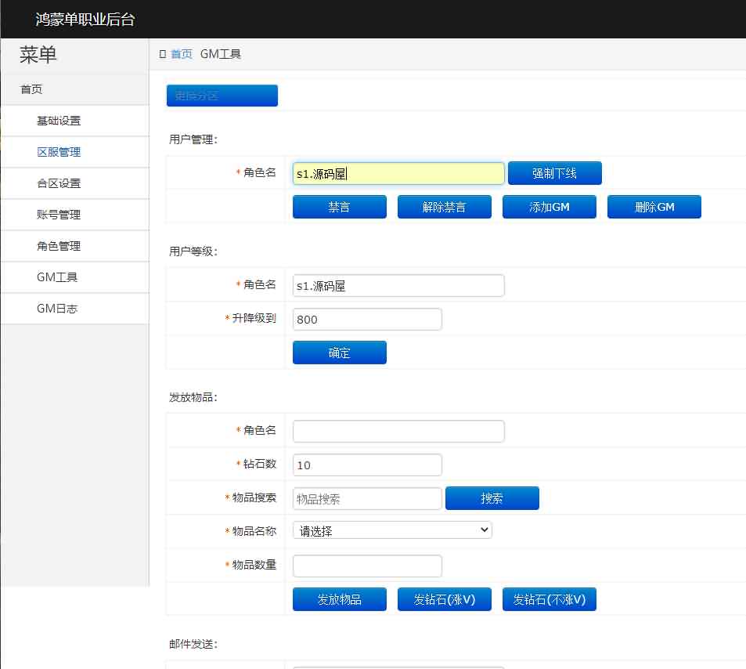Click 强制下线 to force user offline
Screen dimensions: 746x669
554,172
